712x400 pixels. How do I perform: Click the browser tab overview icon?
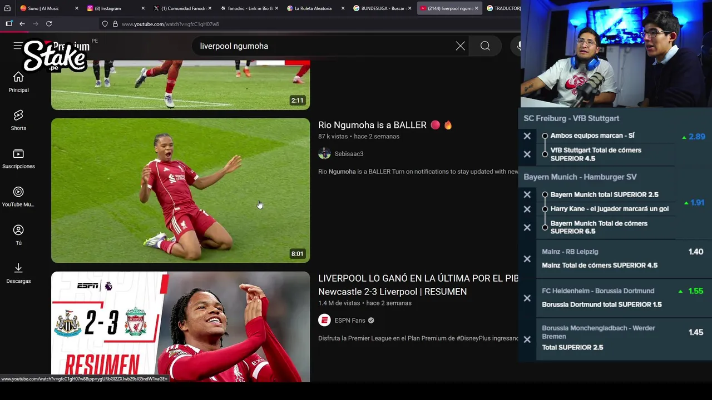[x=7, y=8]
